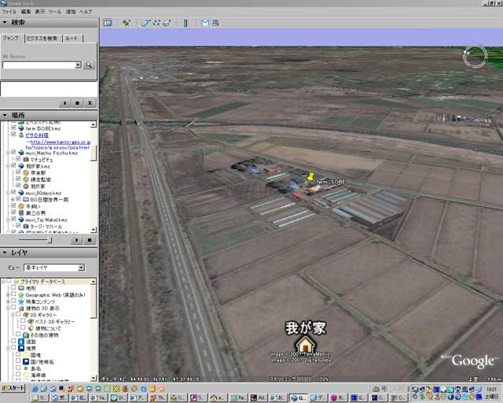The height and width of the screenshot is (403, 503).
Task: Click the Windows スタート button
Action: click(13, 388)
